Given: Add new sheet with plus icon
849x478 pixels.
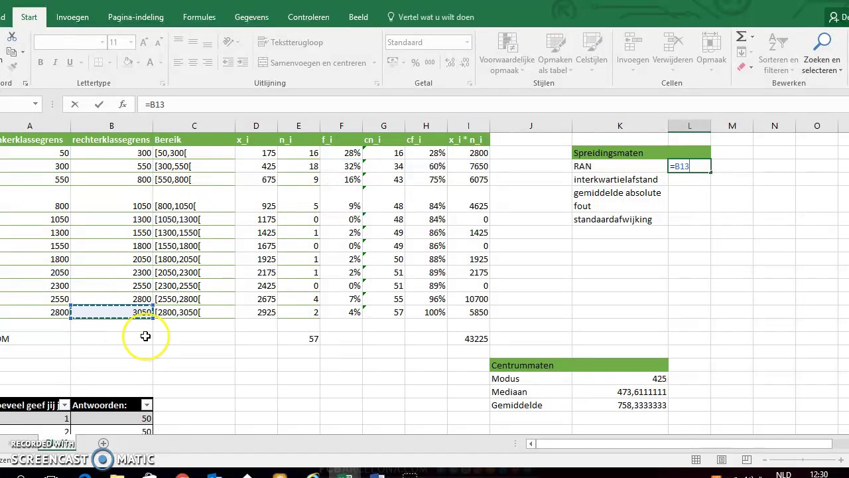Looking at the screenshot, I should coord(103,443).
